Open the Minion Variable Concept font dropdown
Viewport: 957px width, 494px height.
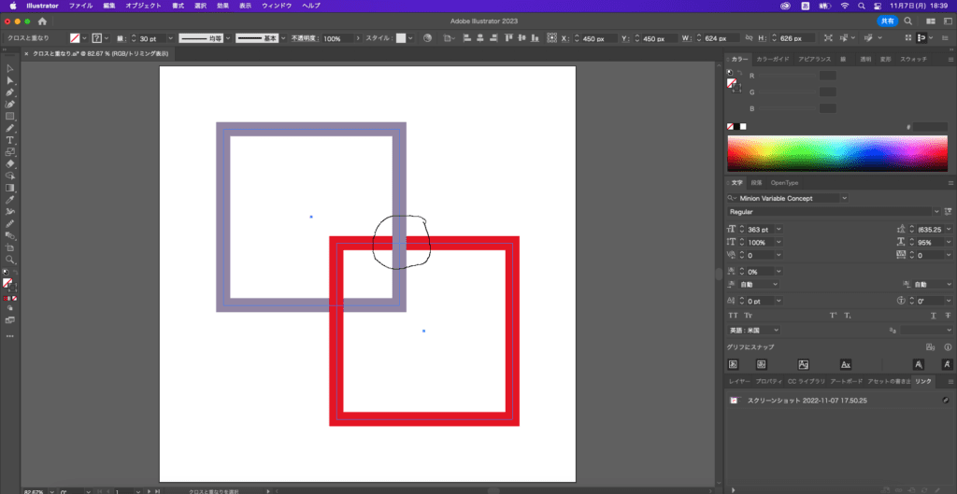click(844, 198)
